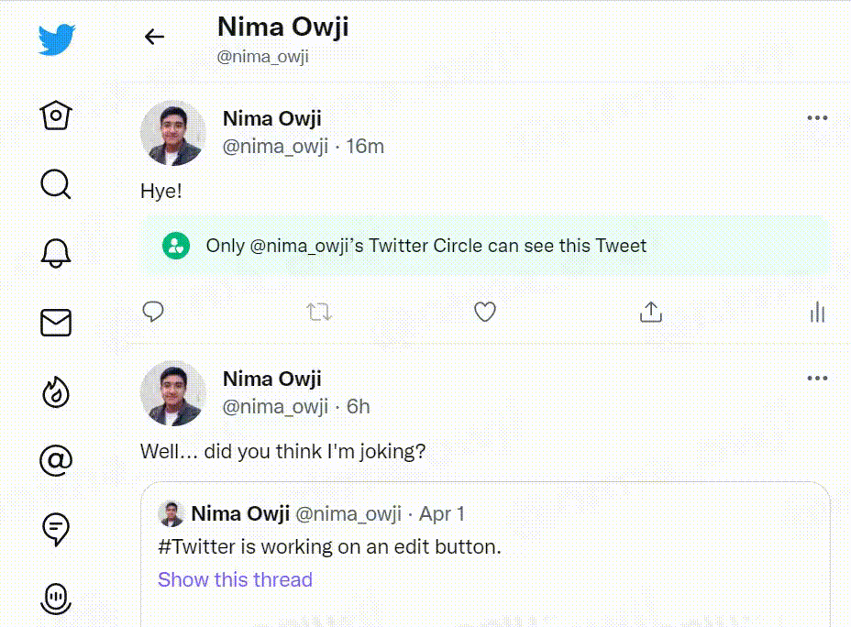Retweet the "Hye!" tweet

pos(319,313)
